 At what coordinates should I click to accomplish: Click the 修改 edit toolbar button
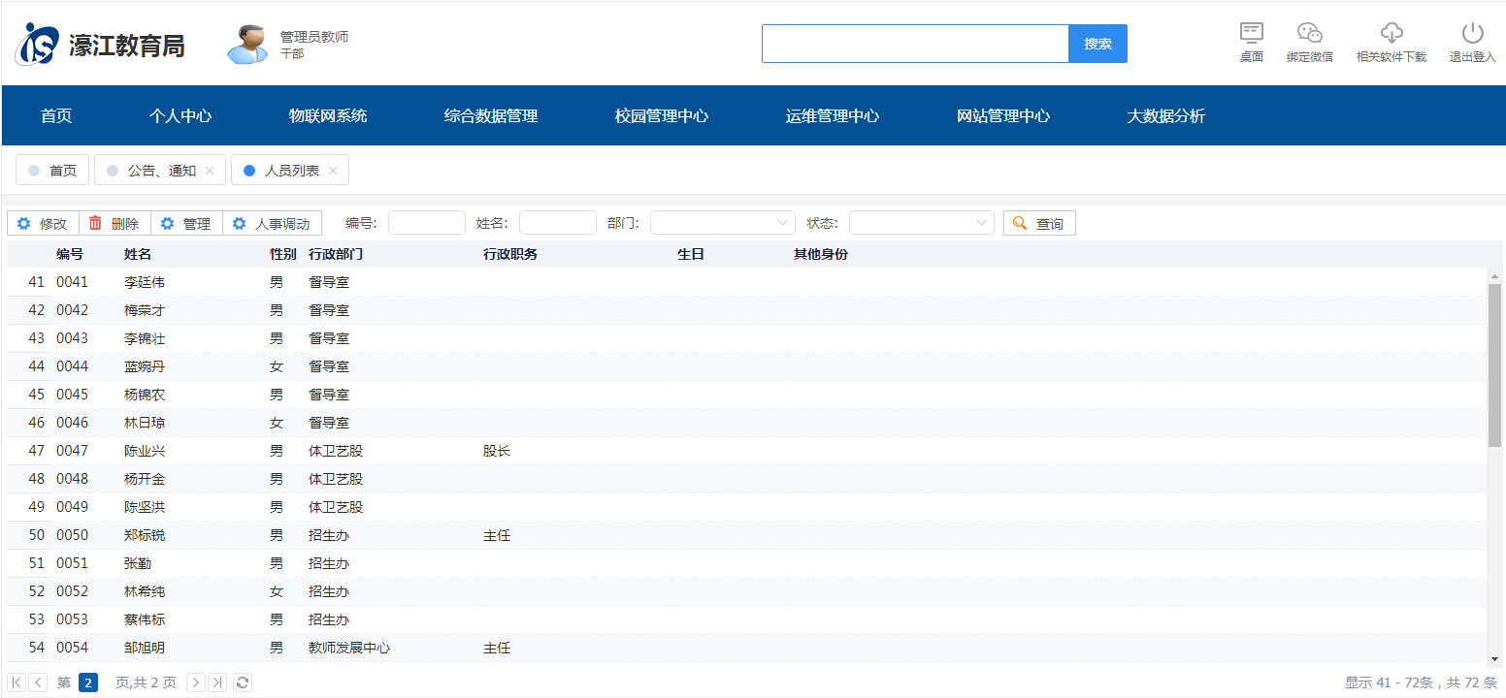point(43,224)
